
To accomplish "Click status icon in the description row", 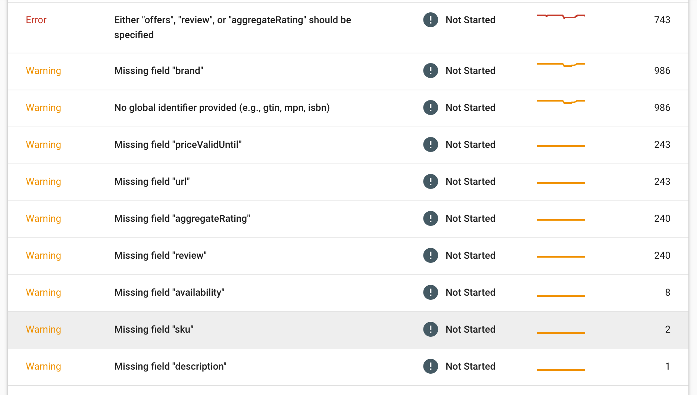I will pos(430,366).
